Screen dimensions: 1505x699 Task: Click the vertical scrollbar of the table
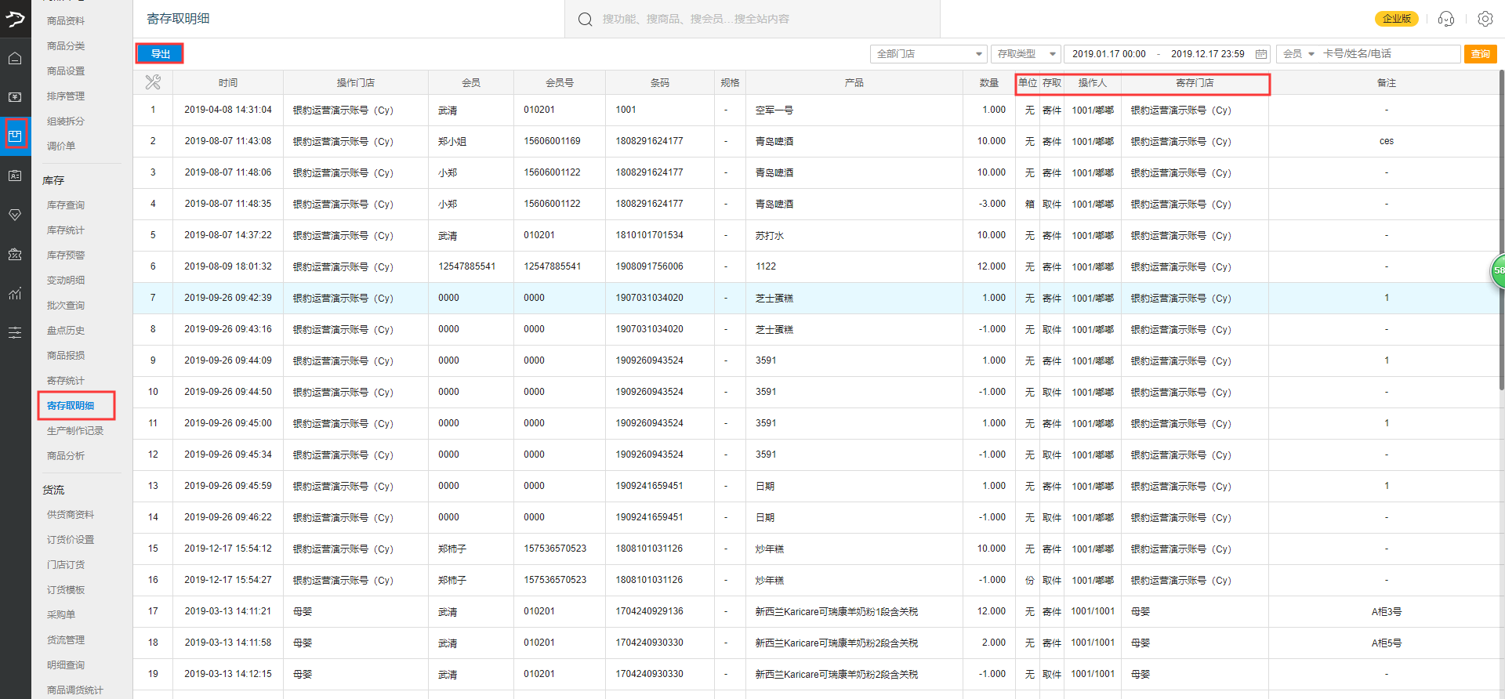pyautogui.click(x=1501, y=230)
